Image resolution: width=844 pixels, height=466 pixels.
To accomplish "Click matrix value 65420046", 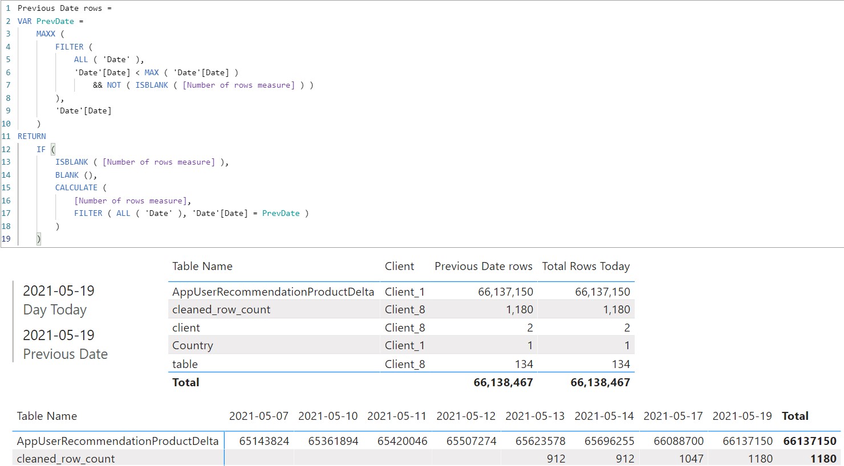I will tap(402, 441).
